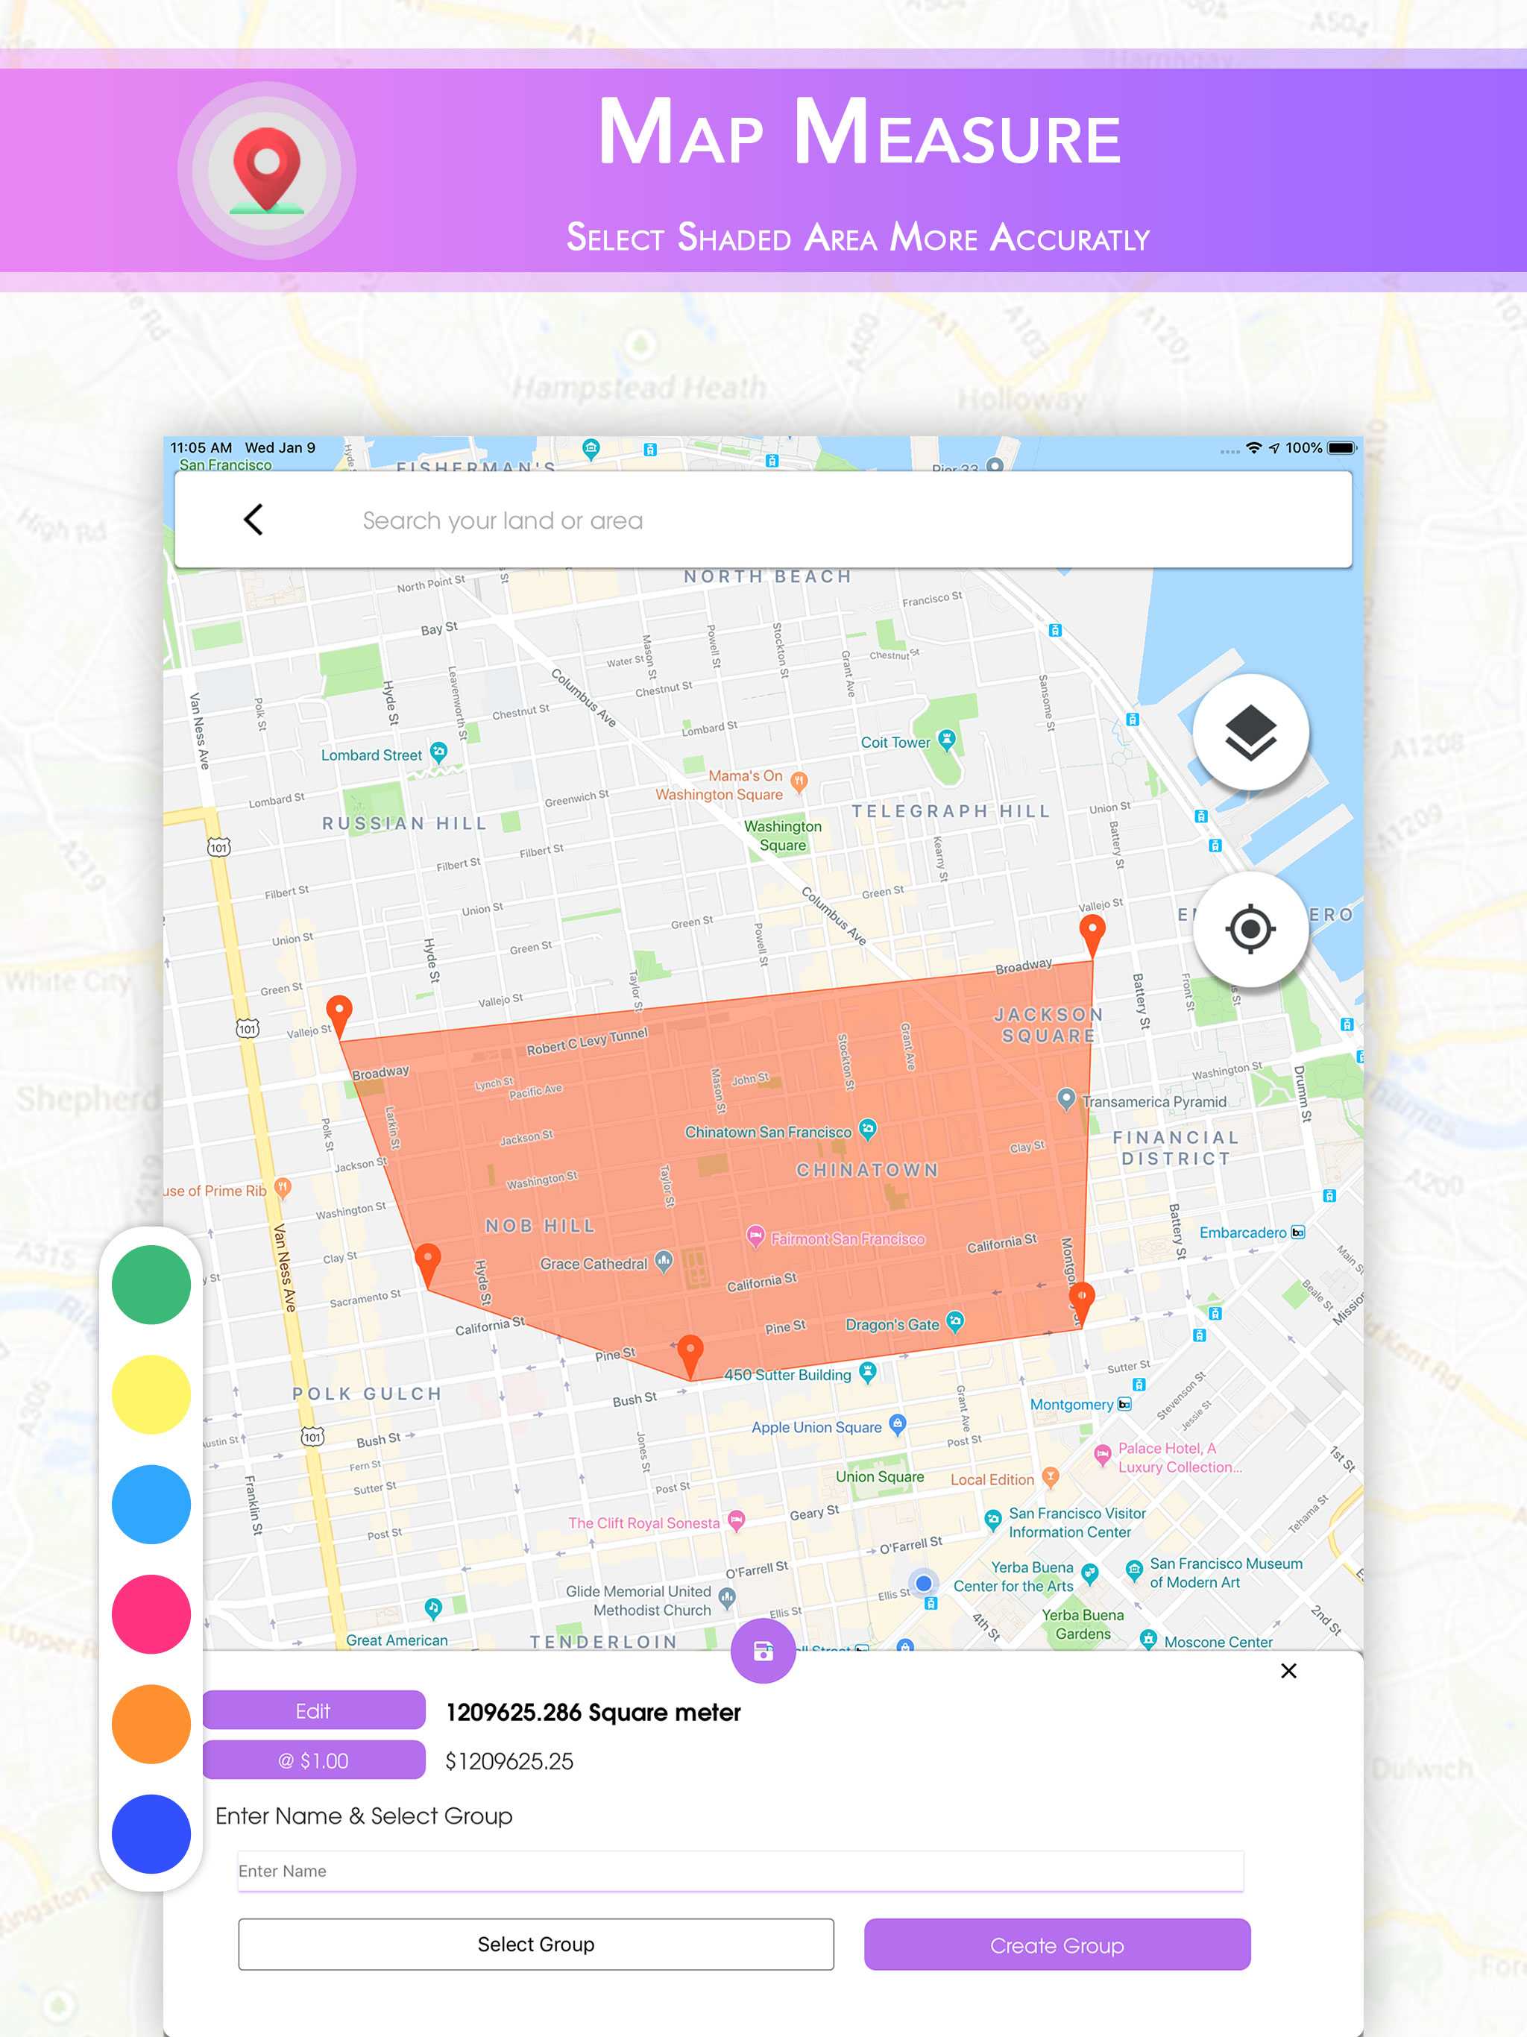Tap the @ $1.00 price button
The image size is (1527, 2037).
pyautogui.click(x=313, y=1760)
